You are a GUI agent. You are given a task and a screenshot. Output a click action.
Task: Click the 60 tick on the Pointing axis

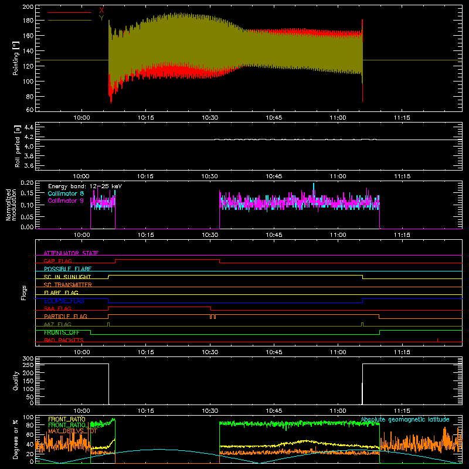[x=30, y=110]
